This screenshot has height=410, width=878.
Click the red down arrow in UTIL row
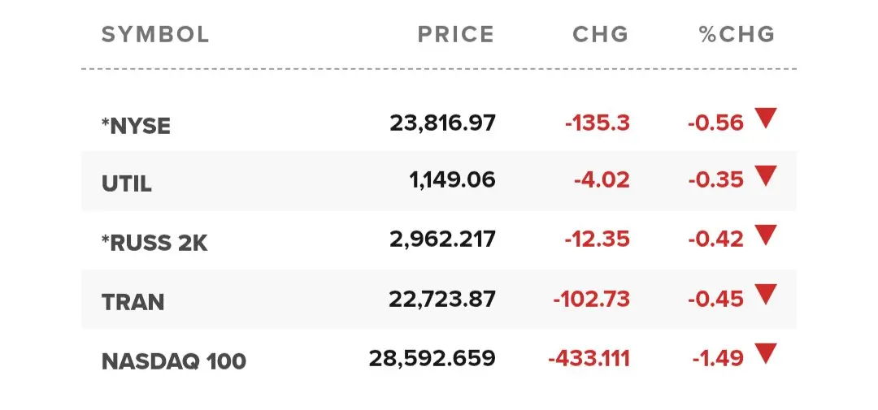coord(766,176)
